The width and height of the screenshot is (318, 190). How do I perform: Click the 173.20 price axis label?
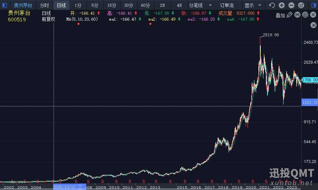[310, 162]
